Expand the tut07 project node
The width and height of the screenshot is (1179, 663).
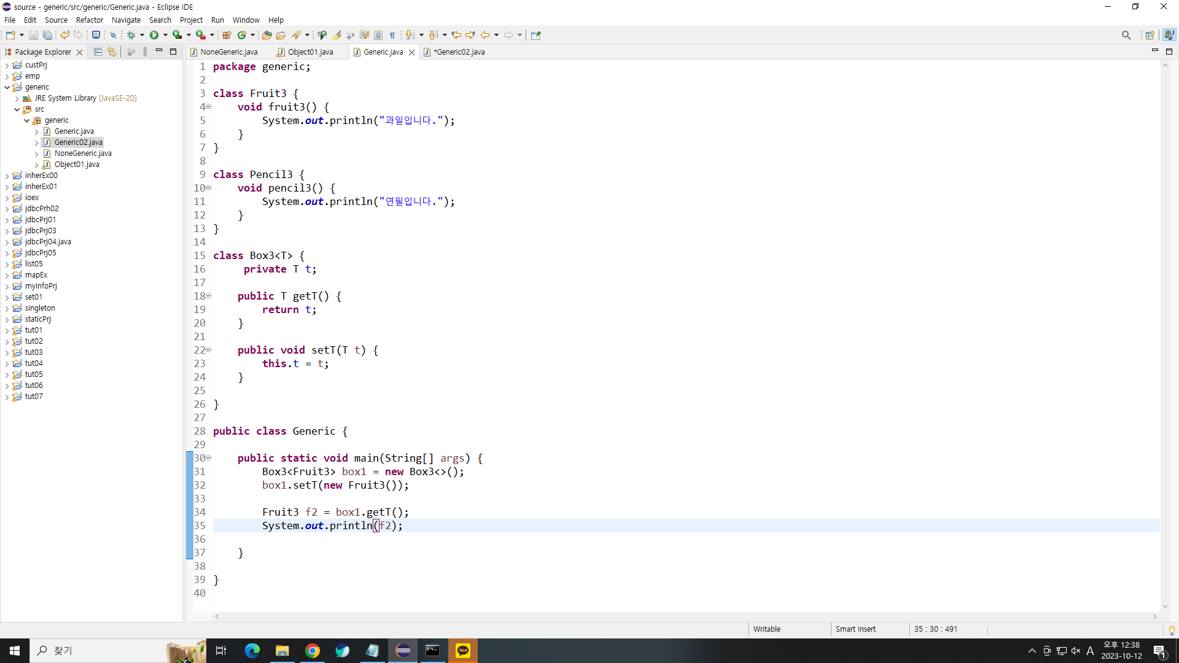pyautogui.click(x=7, y=397)
